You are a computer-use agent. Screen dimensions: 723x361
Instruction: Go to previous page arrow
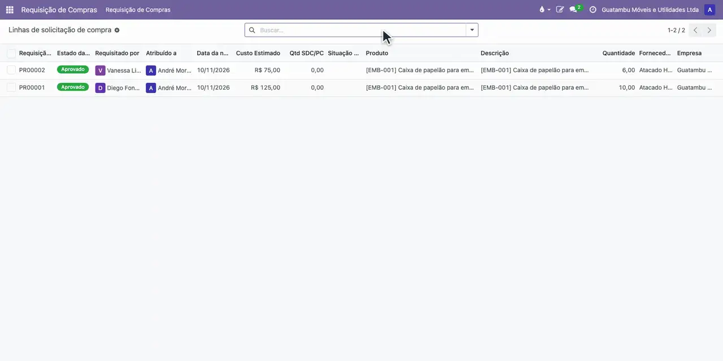click(695, 30)
